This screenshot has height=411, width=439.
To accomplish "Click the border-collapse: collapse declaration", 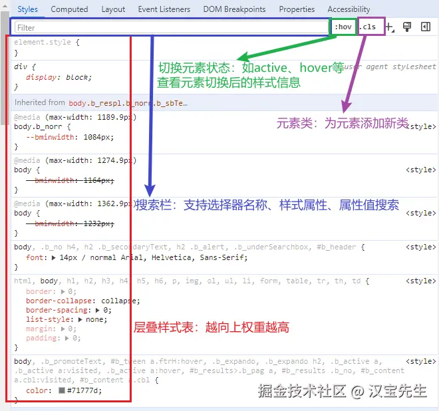I will point(83,301).
